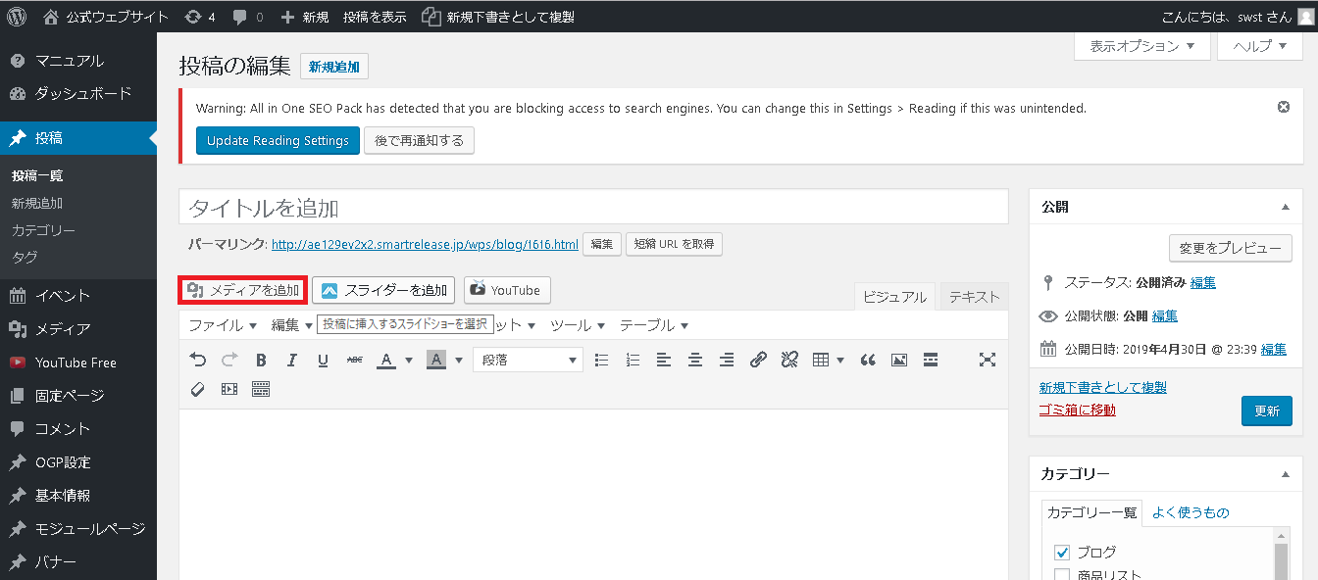Click the ゴミ箱に移動 link
The height and width of the screenshot is (580, 1318).
1077,410
